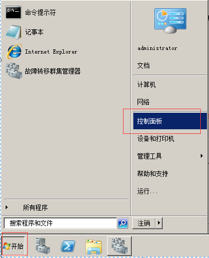Select 控制面板 menu item
This screenshot has width=209, height=258.
tap(170, 121)
